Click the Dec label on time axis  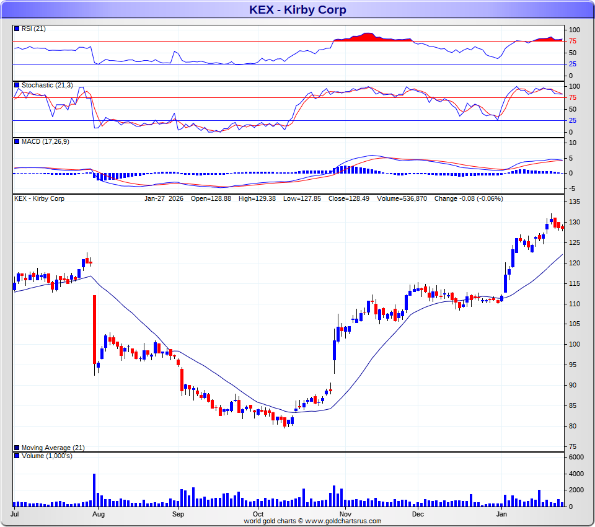[x=418, y=514]
